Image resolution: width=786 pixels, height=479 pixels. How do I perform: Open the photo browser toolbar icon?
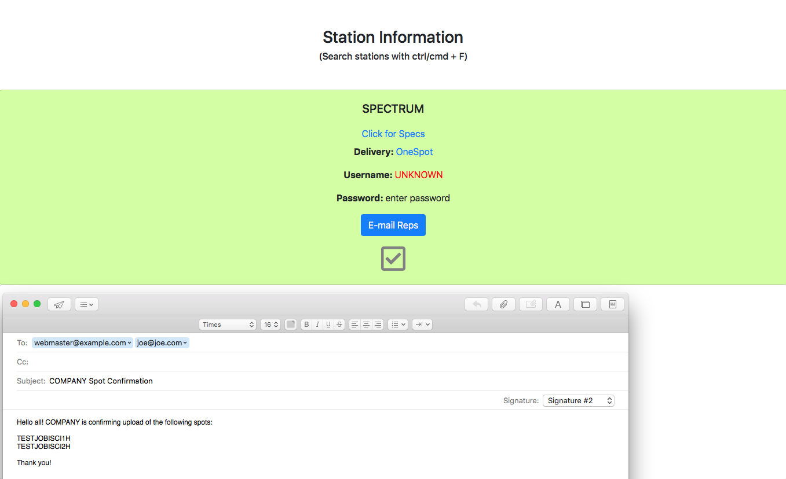click(585, 304)
